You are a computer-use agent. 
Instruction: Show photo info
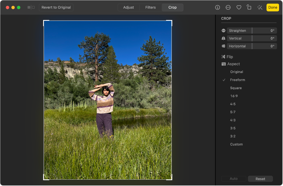(x=217, y=7)
